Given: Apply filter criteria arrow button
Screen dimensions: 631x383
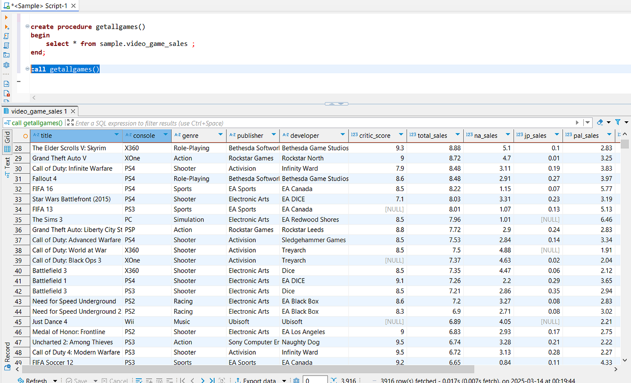Looking at the screenshot, I should point(577,123).
